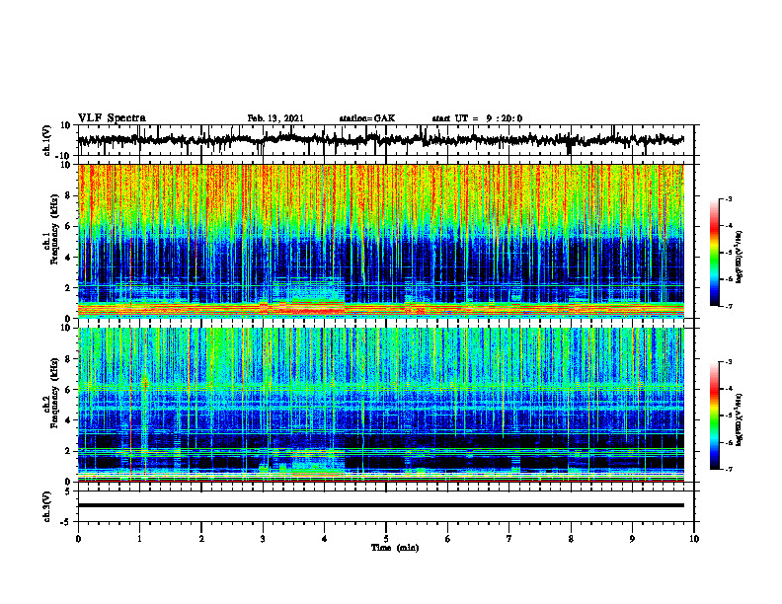
Task: Click the "ch.3(V)" axis label
Action: coord(47,507)
